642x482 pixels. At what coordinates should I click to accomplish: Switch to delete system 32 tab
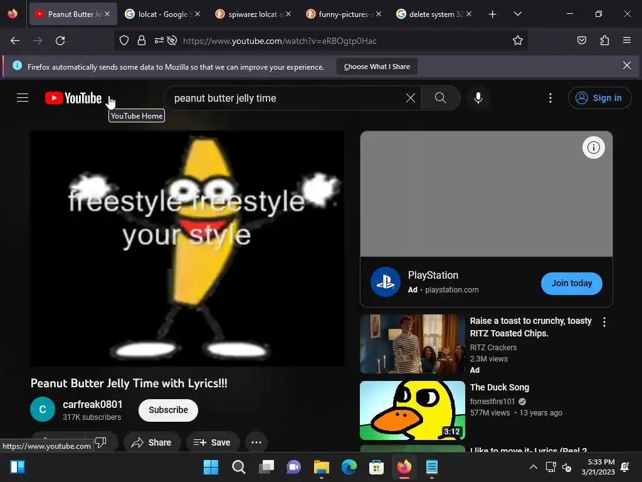[434, 14]
